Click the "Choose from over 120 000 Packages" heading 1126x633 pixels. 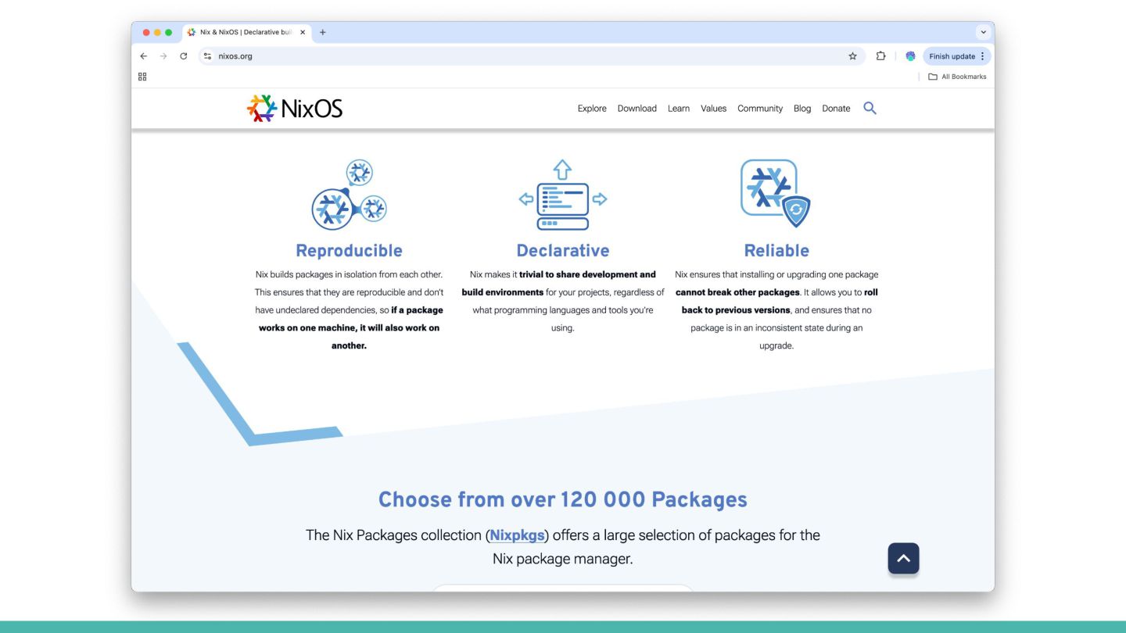point(563,499)
